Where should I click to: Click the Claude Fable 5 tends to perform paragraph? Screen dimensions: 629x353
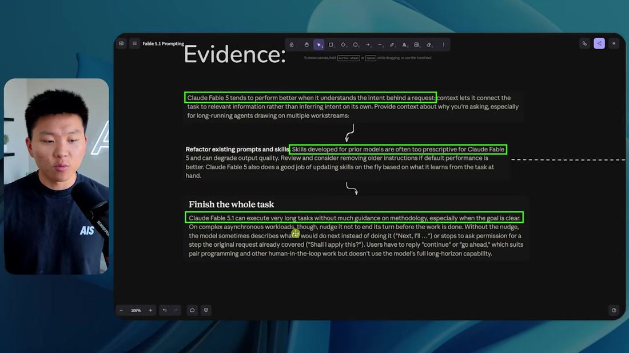(353, 107)
